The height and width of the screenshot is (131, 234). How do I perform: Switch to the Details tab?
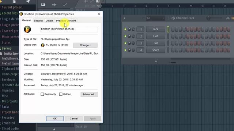tap(49, 21)
